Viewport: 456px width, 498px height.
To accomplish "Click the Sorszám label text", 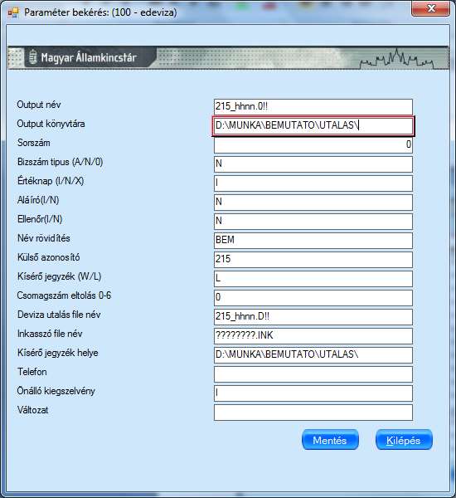I will [x=34, y=143].
